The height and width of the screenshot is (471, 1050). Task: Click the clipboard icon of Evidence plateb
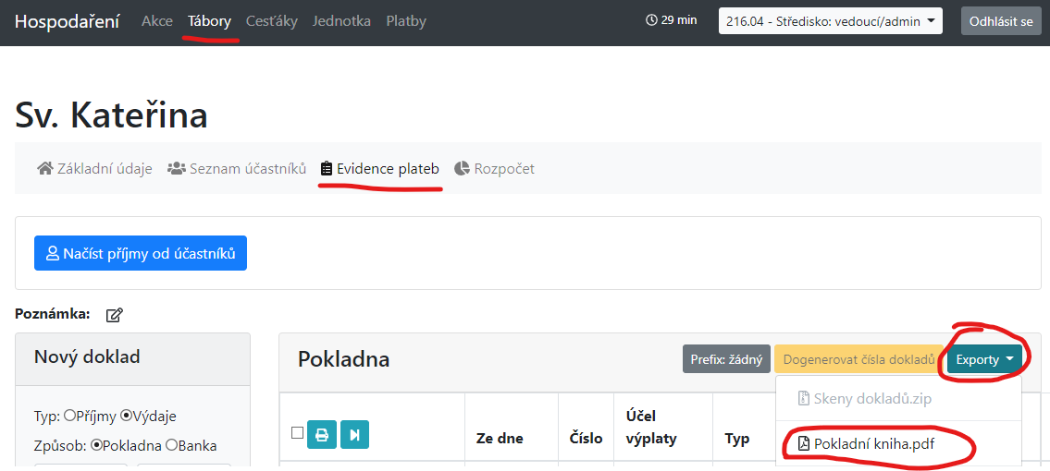click(x=327, y=168)
